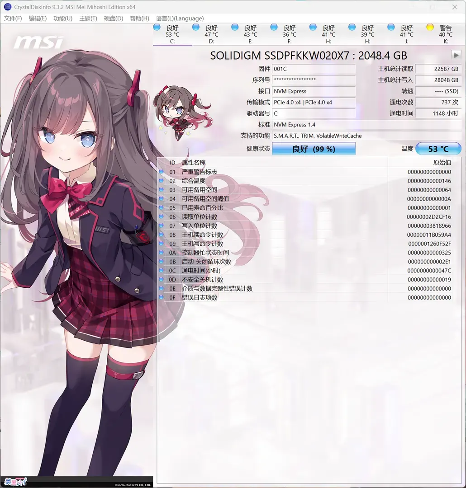Open the 主题(T) menu
Viewport: 466px width, 488px height.
click(x=88, y=19)
